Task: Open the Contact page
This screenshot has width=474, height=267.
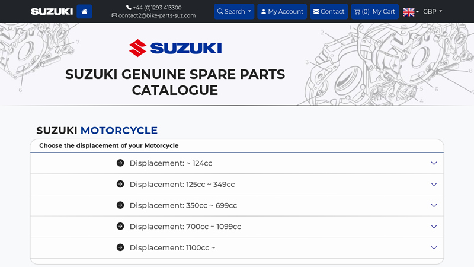Action: (x=329, y=11)
